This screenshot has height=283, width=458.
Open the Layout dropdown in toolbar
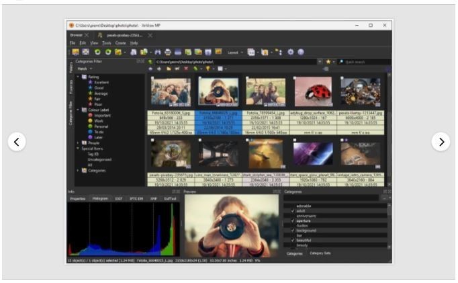tap(235, 52)
